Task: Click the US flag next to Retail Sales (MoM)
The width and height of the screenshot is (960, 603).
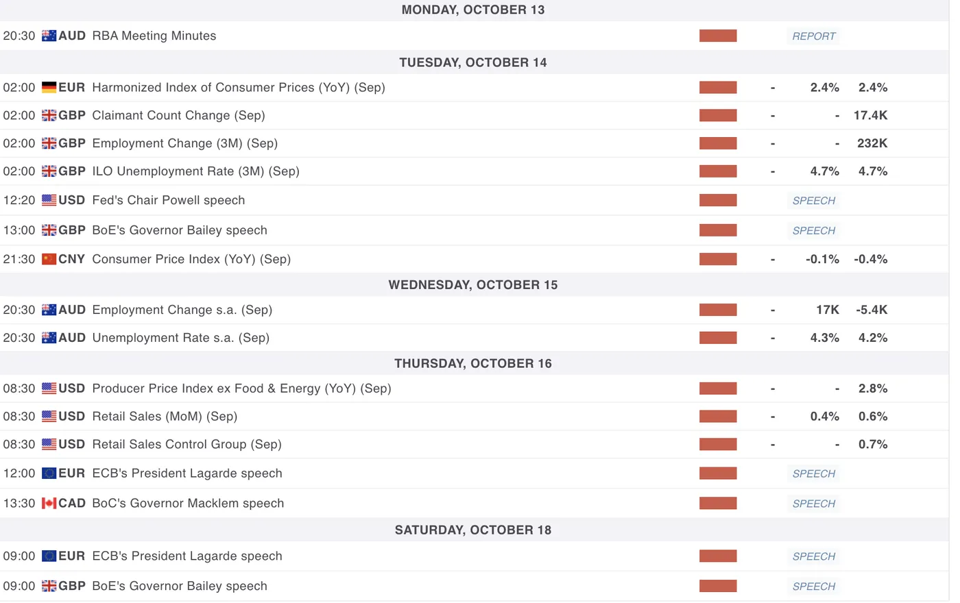Action: click(x=49, y=417)
